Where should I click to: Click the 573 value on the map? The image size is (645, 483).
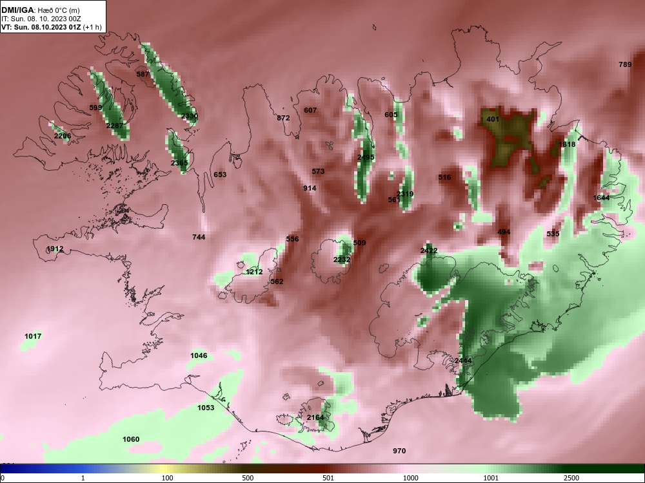[x=318, y=171]
